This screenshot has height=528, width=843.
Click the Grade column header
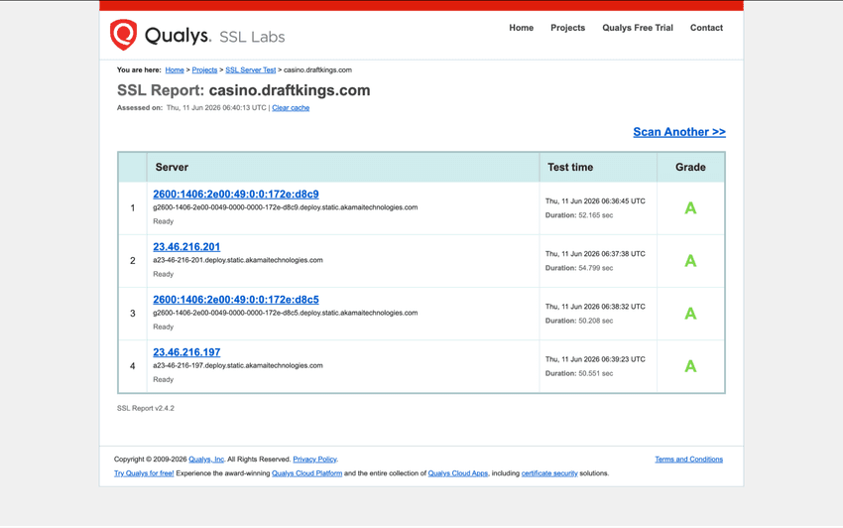(690, 168)
